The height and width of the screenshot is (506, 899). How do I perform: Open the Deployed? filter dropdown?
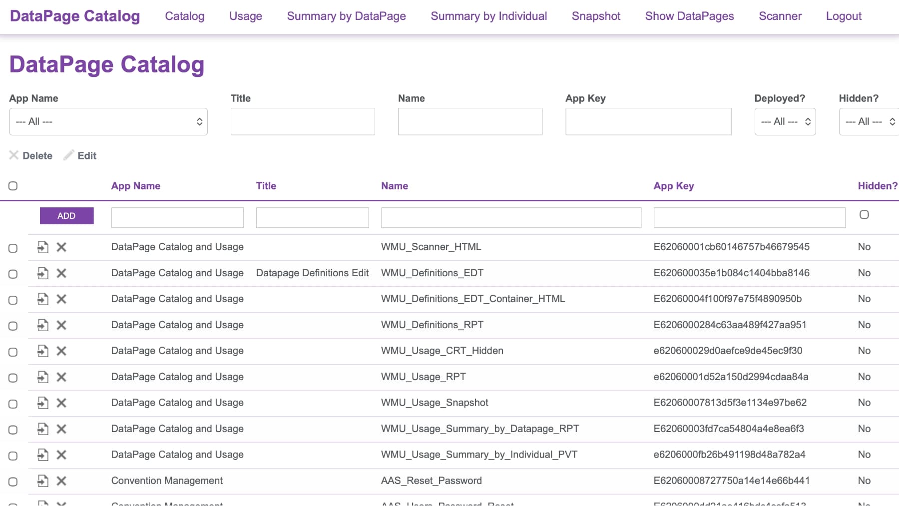coord(785,121)
